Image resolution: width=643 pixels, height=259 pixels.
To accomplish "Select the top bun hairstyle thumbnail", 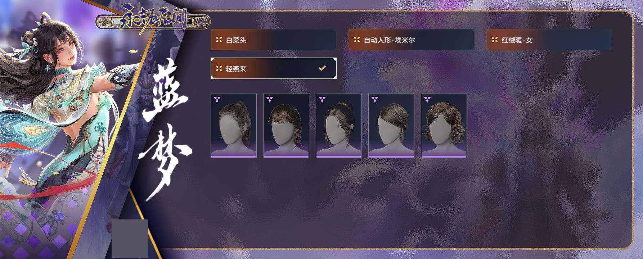I will (x=339, y=126).
